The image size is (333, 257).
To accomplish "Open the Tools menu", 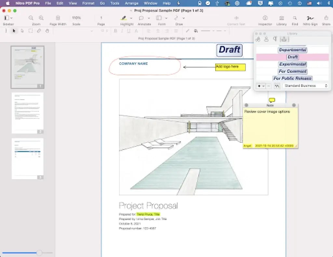I will click(114, 3).
